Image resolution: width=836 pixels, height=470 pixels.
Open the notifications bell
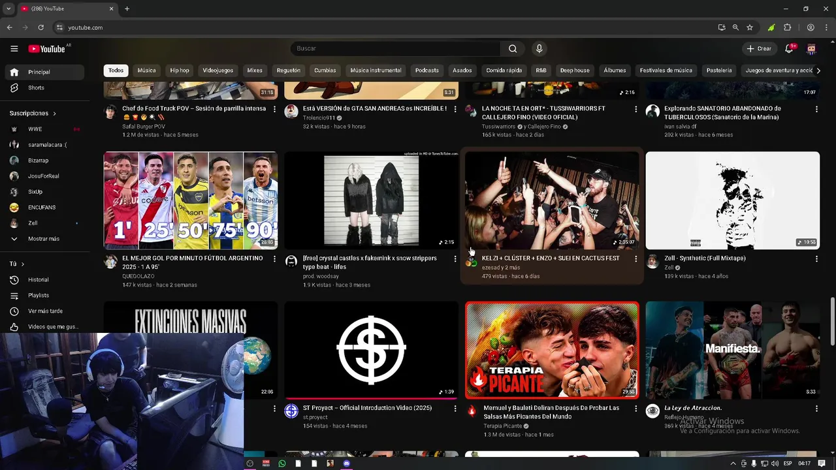[789, 49]
